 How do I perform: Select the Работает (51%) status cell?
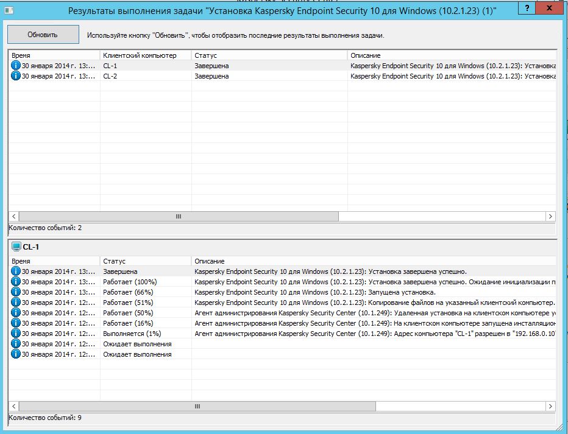click(128, 303)
